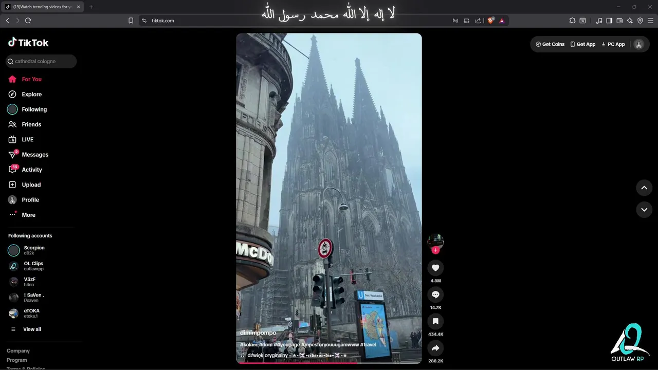The height and width of the screenshot is (370, 658).
Task: Reload the page with the refresh icon
Action: click(28, 21)
